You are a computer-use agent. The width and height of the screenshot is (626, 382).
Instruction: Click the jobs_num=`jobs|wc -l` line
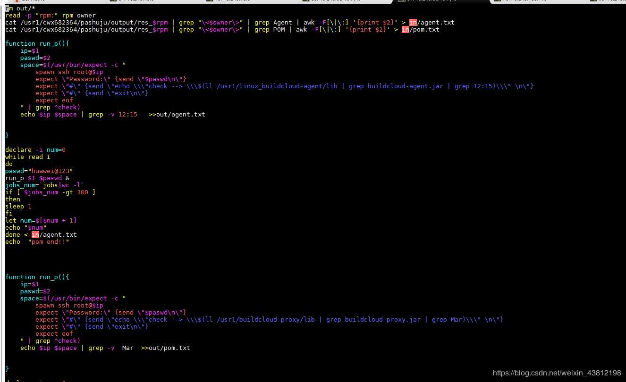pyautogui.click(x=45, y=185)
